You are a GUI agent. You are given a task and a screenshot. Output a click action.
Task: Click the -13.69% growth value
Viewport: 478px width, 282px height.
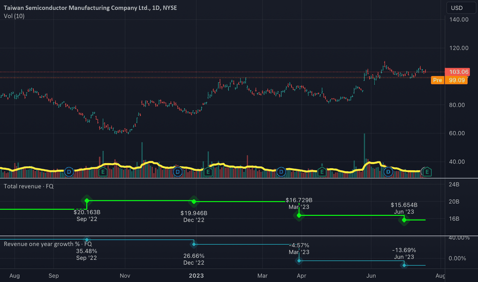tap(404, 250)
